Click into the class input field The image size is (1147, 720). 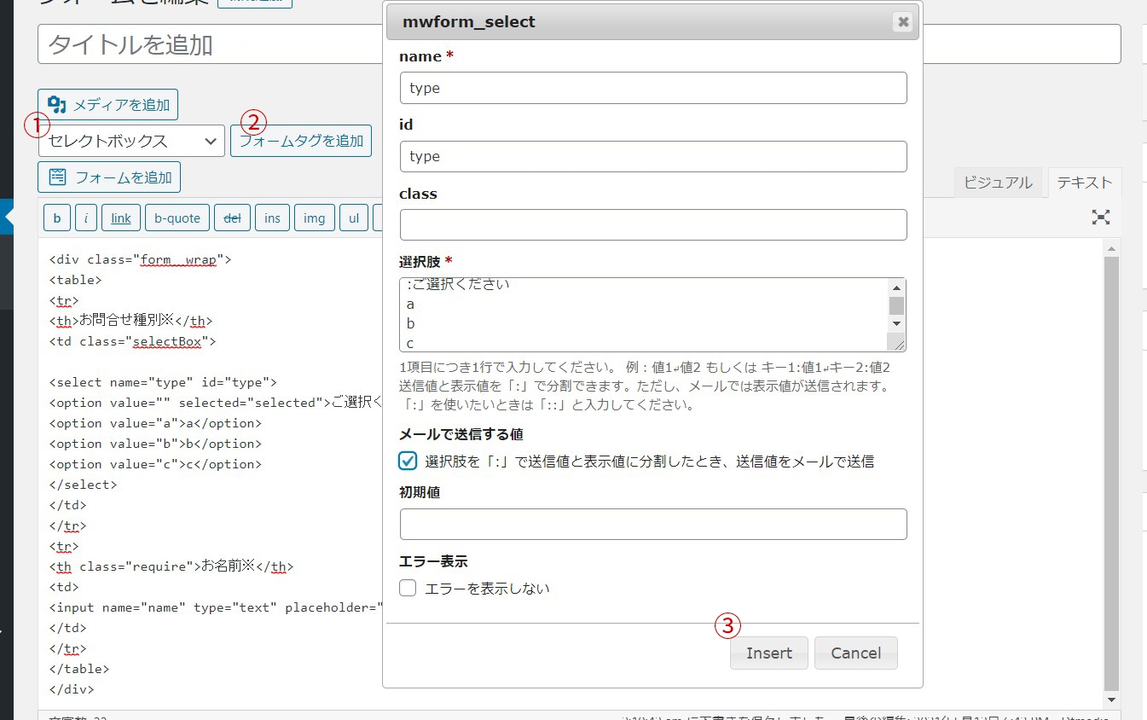tap(652, 225)
